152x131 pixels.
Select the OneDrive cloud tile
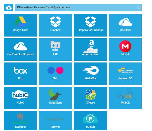tap(125, 25)
